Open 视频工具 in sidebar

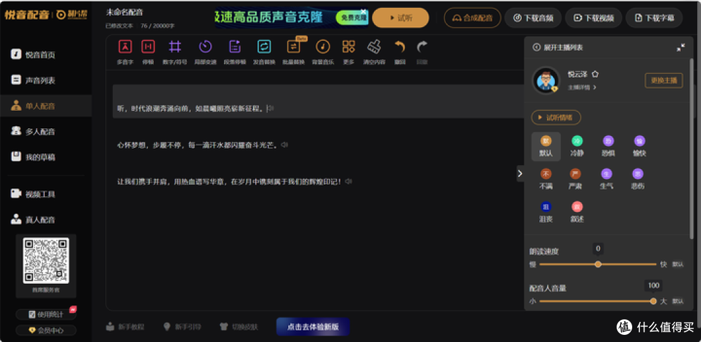tap(45, 194)
